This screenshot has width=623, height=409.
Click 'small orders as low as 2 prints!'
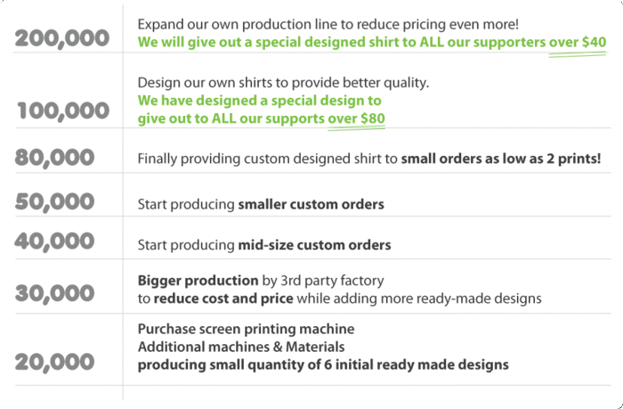coord(500,159)
